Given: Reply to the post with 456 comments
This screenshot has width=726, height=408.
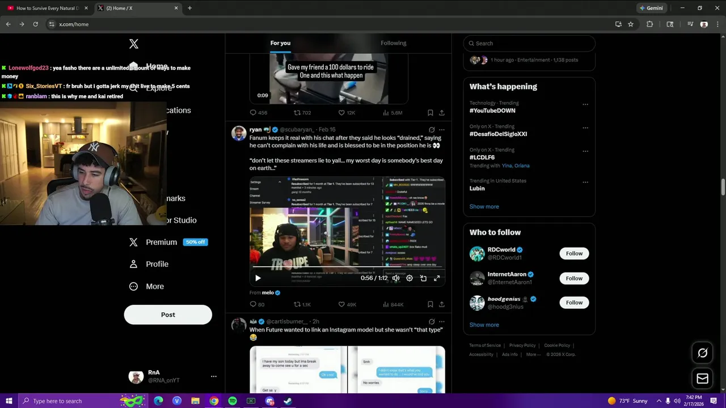Looking at the screenshot, I should click(259, 113).
